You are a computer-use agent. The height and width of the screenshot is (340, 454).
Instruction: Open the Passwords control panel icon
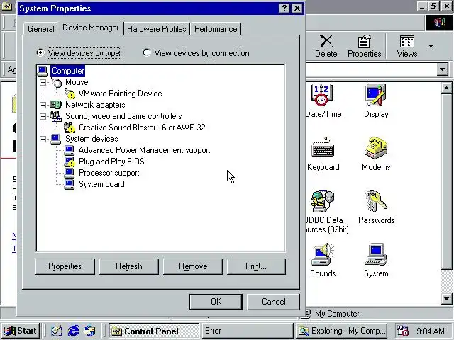coord(376,201)
